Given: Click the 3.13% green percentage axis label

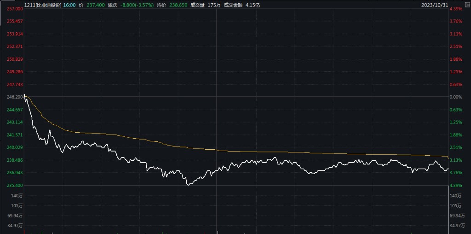Looking at the screenshot, I should tap(455, 160).
